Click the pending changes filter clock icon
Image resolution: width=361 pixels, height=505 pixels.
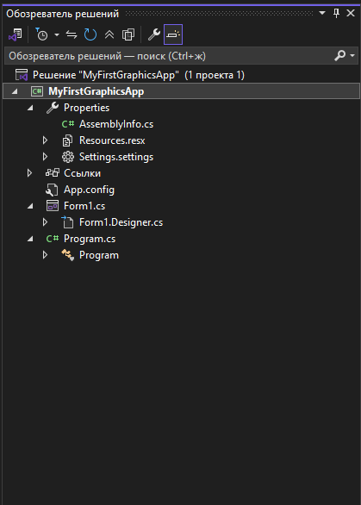(41, 34)
